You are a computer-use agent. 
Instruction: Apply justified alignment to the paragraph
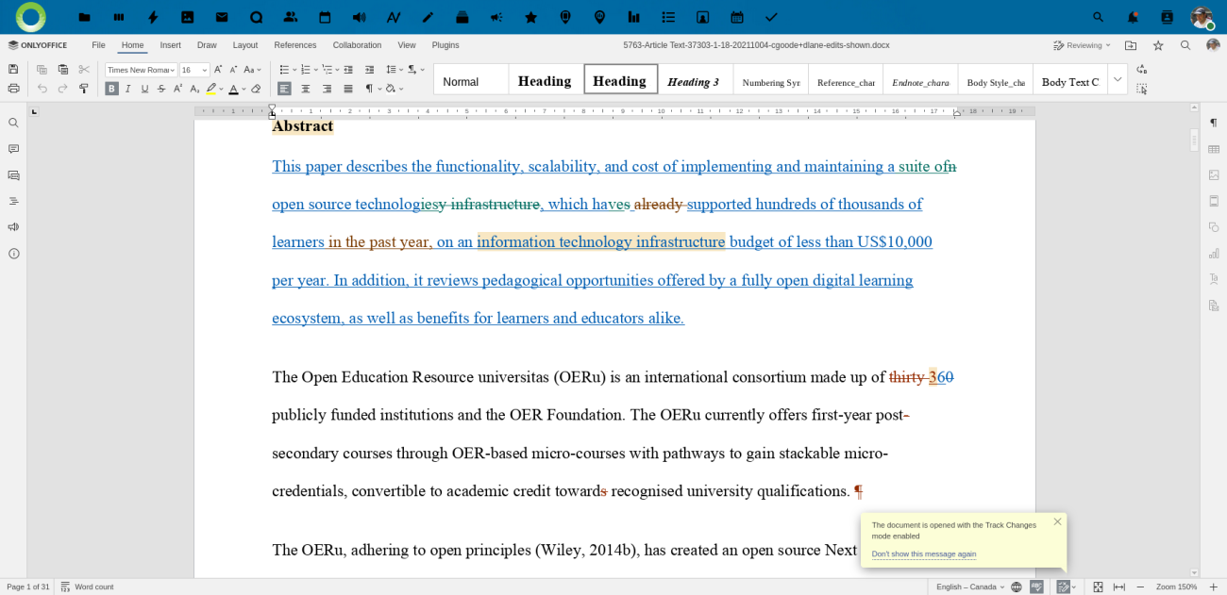[x=348, y=89]
